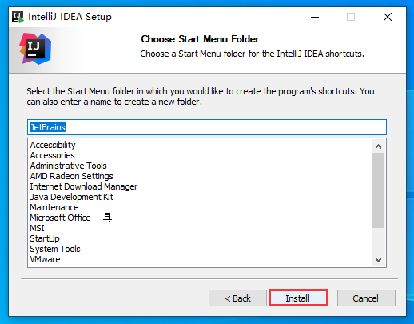Click the folder list scrollbar thumb
The image size is (414, 324).
[x=378, y=190]
